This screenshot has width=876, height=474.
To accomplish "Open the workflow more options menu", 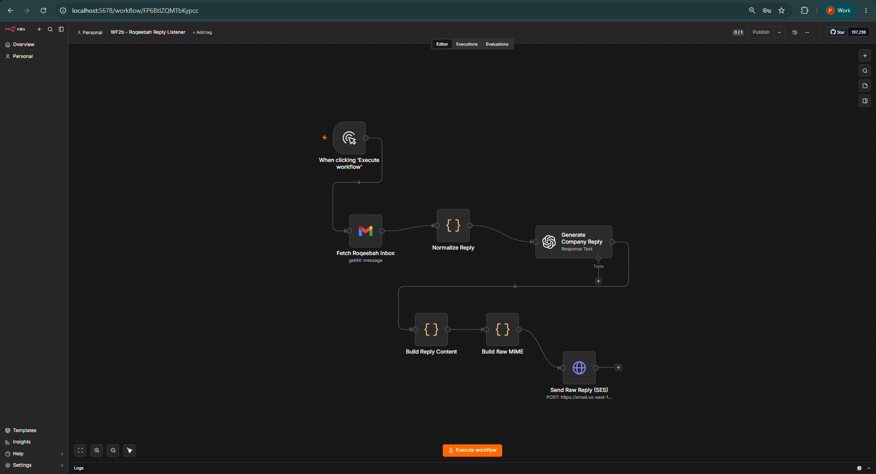I will click(x=807, y=32).
